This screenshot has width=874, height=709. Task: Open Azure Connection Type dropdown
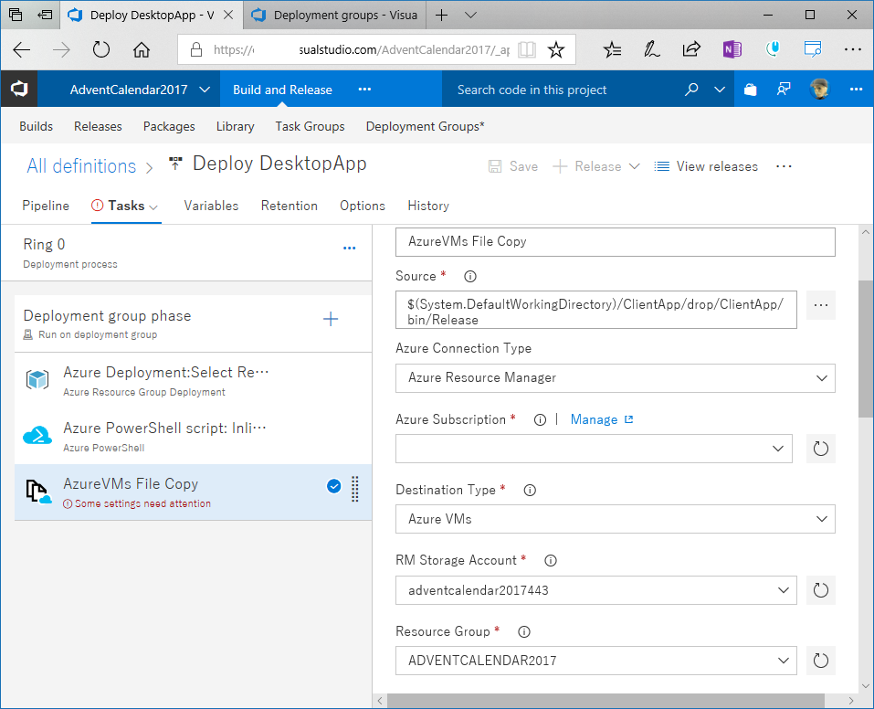615,378
